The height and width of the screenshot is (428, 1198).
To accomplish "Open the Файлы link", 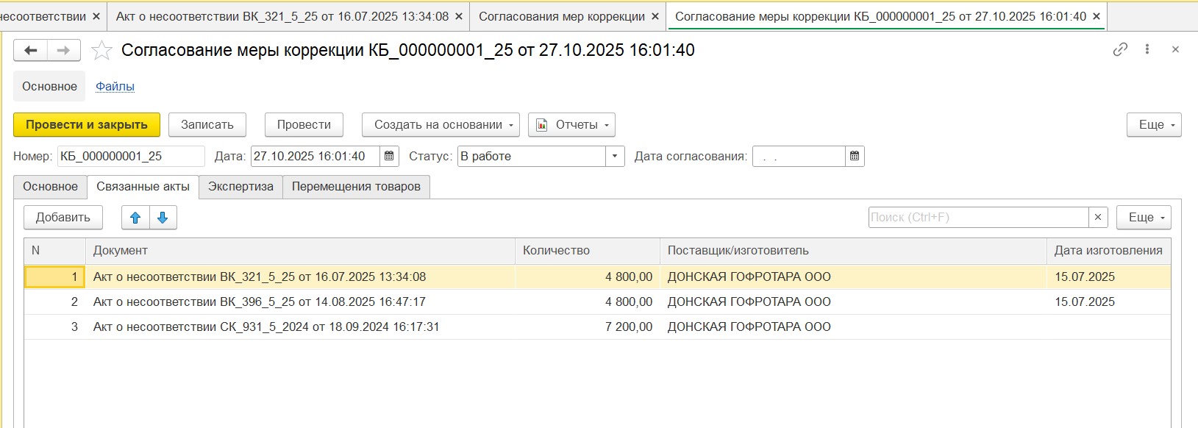I will pyautogui.click(x=115, y=87).
